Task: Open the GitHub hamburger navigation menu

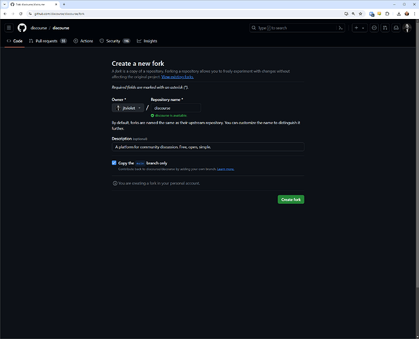Action: pos(9,28)
